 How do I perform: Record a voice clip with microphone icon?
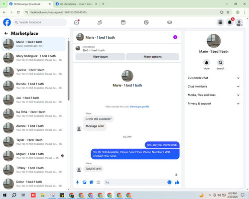pyautogui.click(x=77, y=183)
